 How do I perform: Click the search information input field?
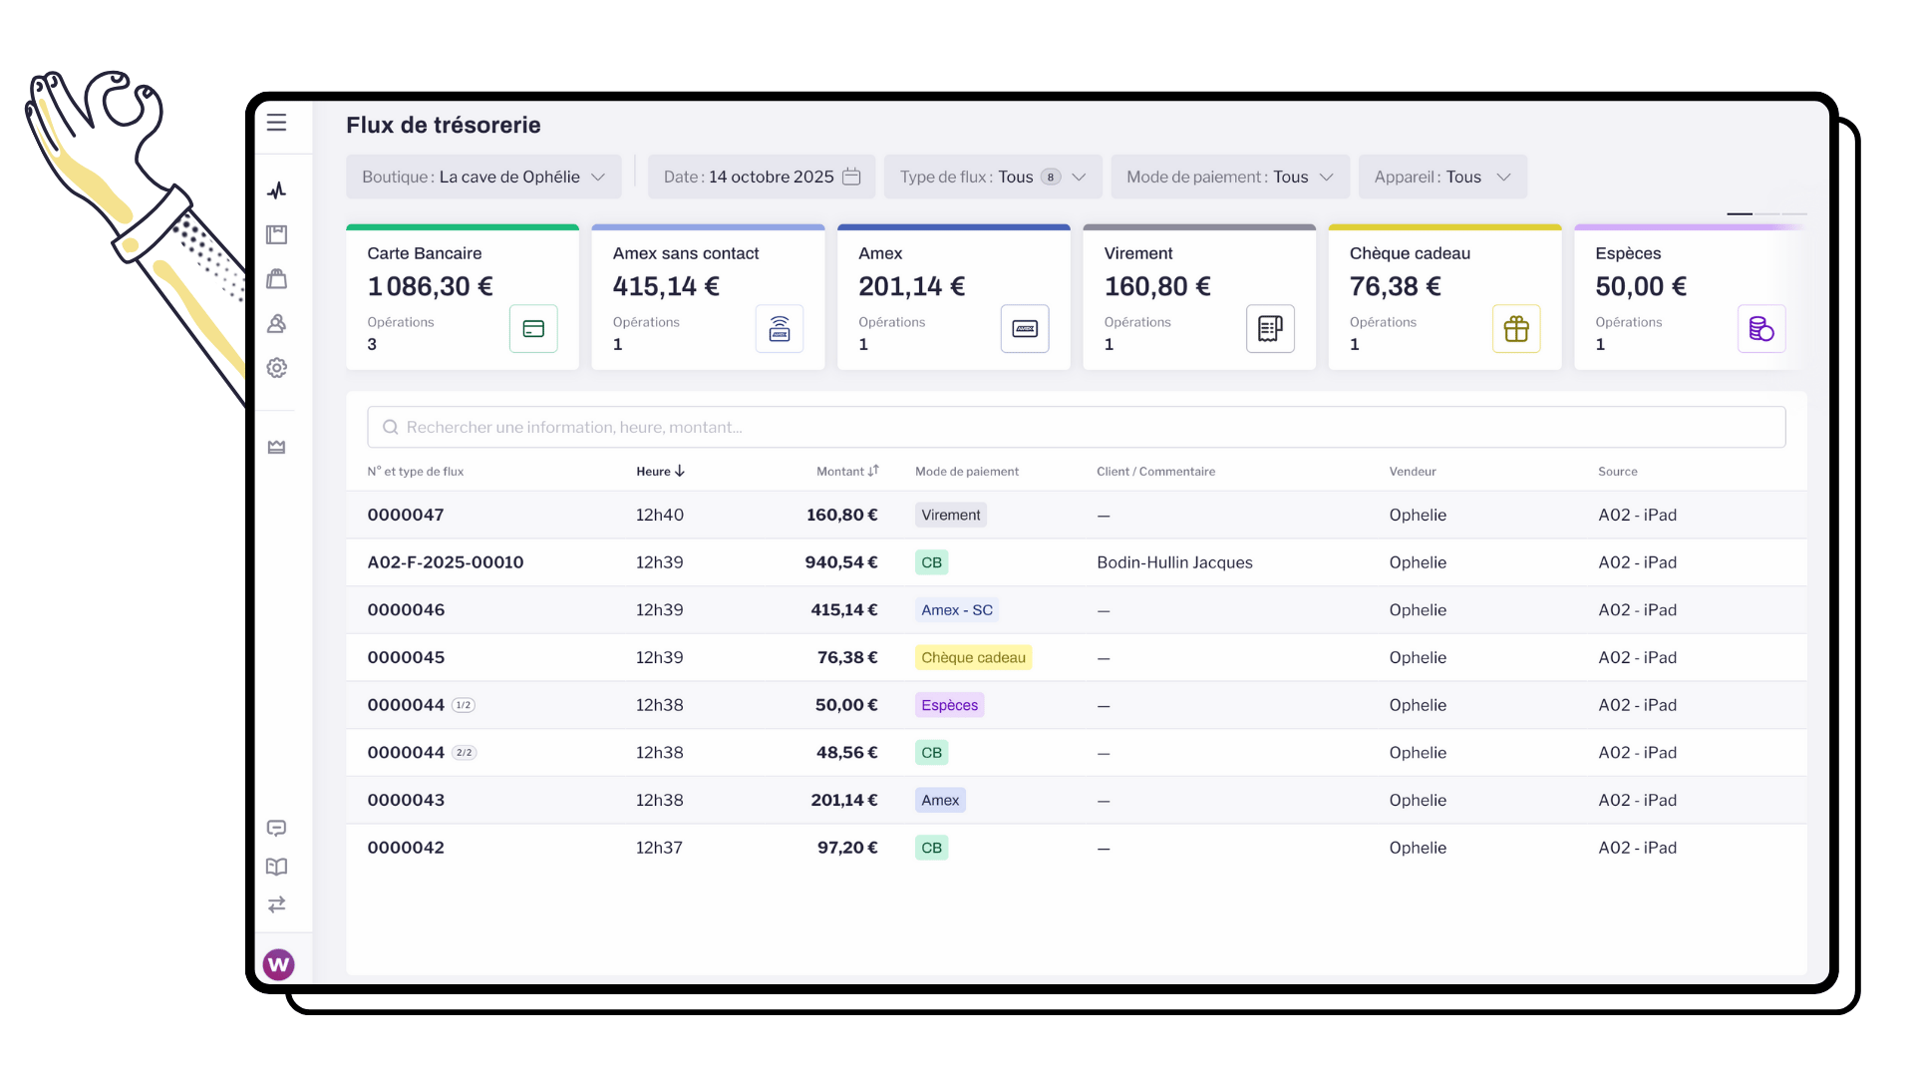coord(1075,427)
